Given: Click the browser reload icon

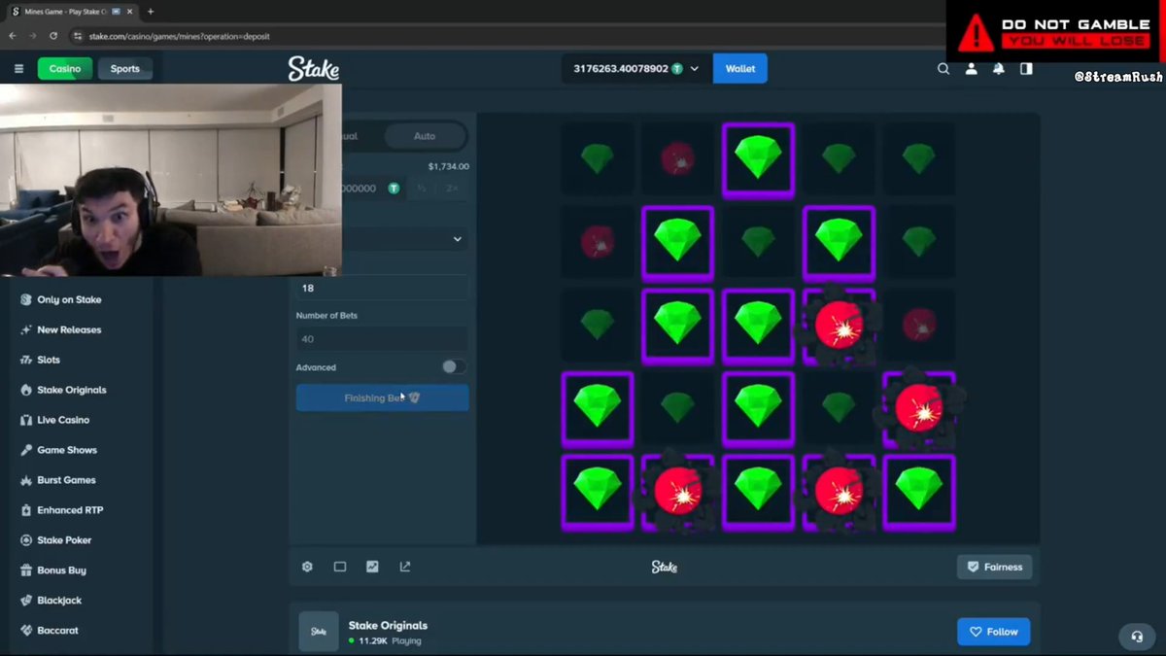Looking at the screenshot, I should pos(52,36).
